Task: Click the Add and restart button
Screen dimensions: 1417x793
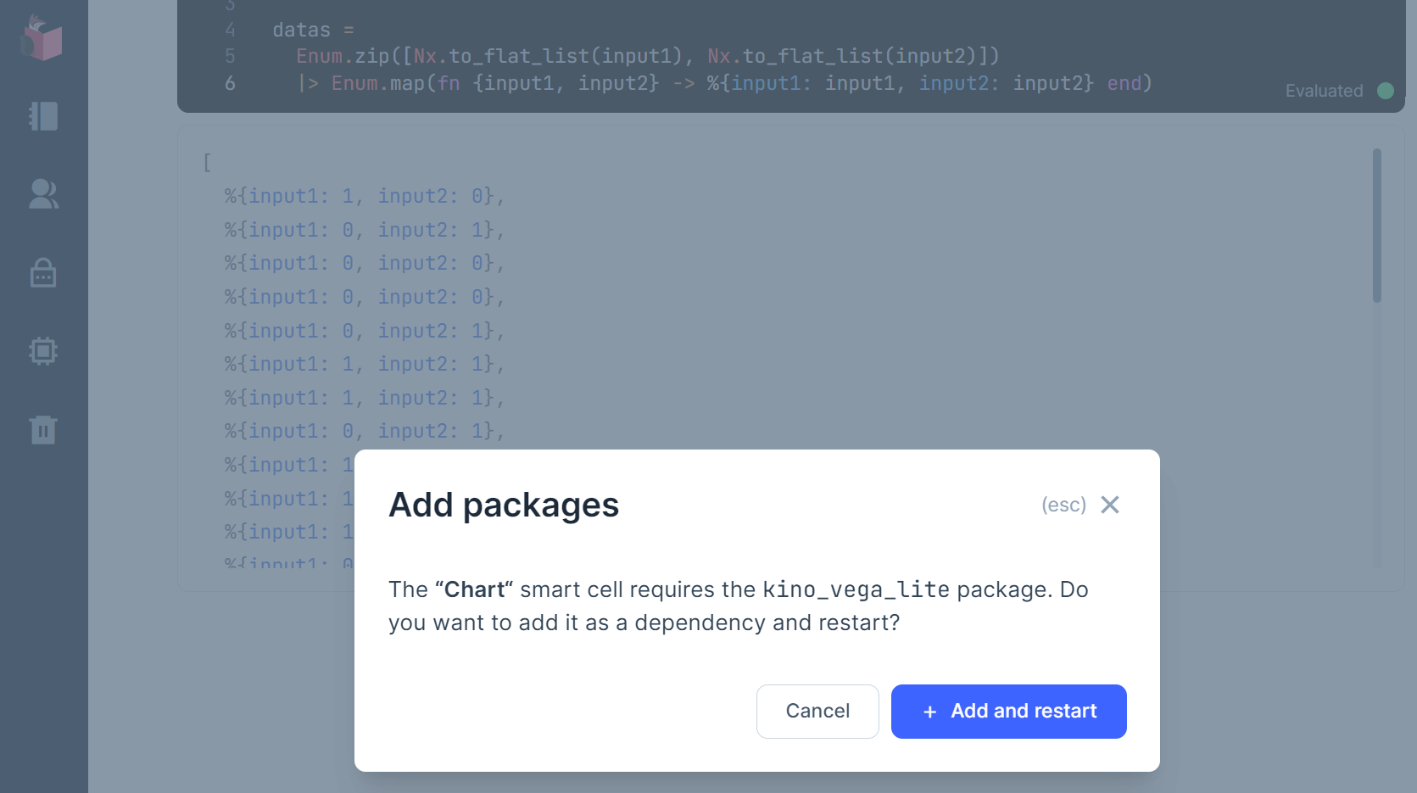Action: tap(1008, 712)
